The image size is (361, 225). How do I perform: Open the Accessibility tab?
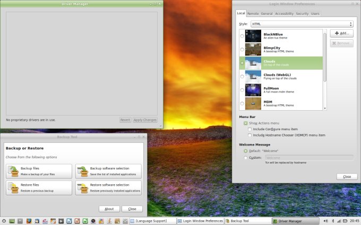pos(285,13)
